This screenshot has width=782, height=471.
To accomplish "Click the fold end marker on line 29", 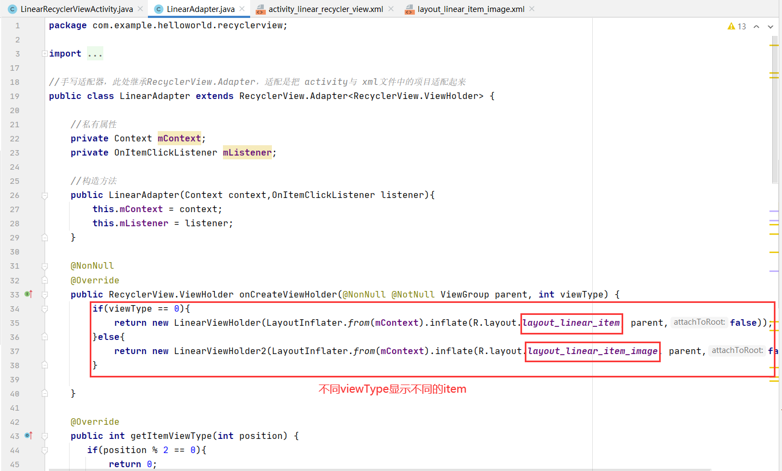I will click(45, 238).
